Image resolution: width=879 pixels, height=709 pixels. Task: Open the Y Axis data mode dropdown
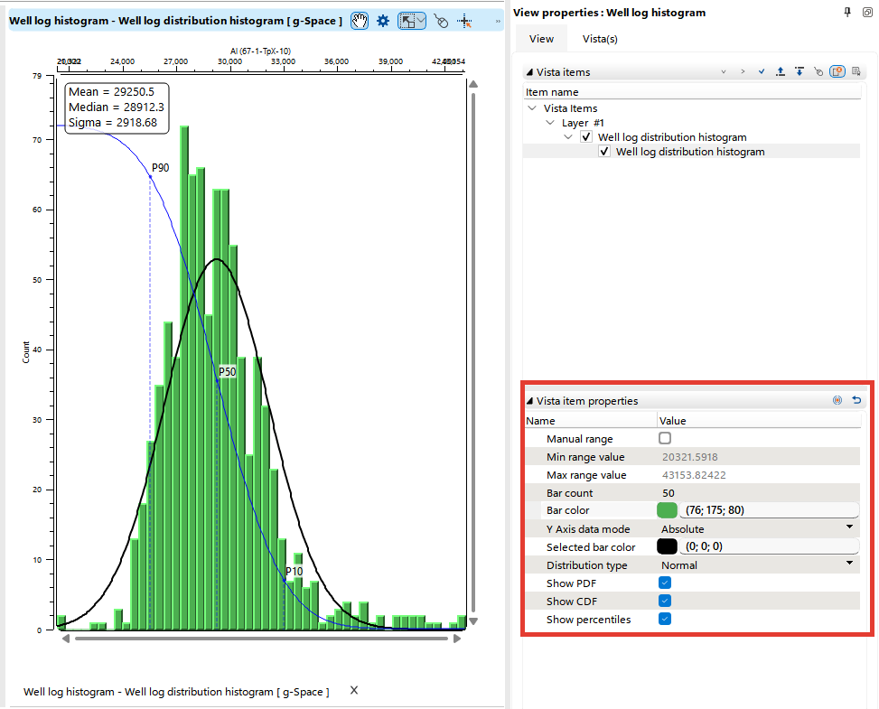point(848,527)
